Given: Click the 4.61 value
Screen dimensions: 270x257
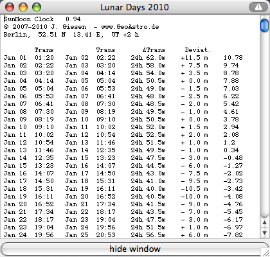Looking at the screenshot, I should [x=231, y=112].
